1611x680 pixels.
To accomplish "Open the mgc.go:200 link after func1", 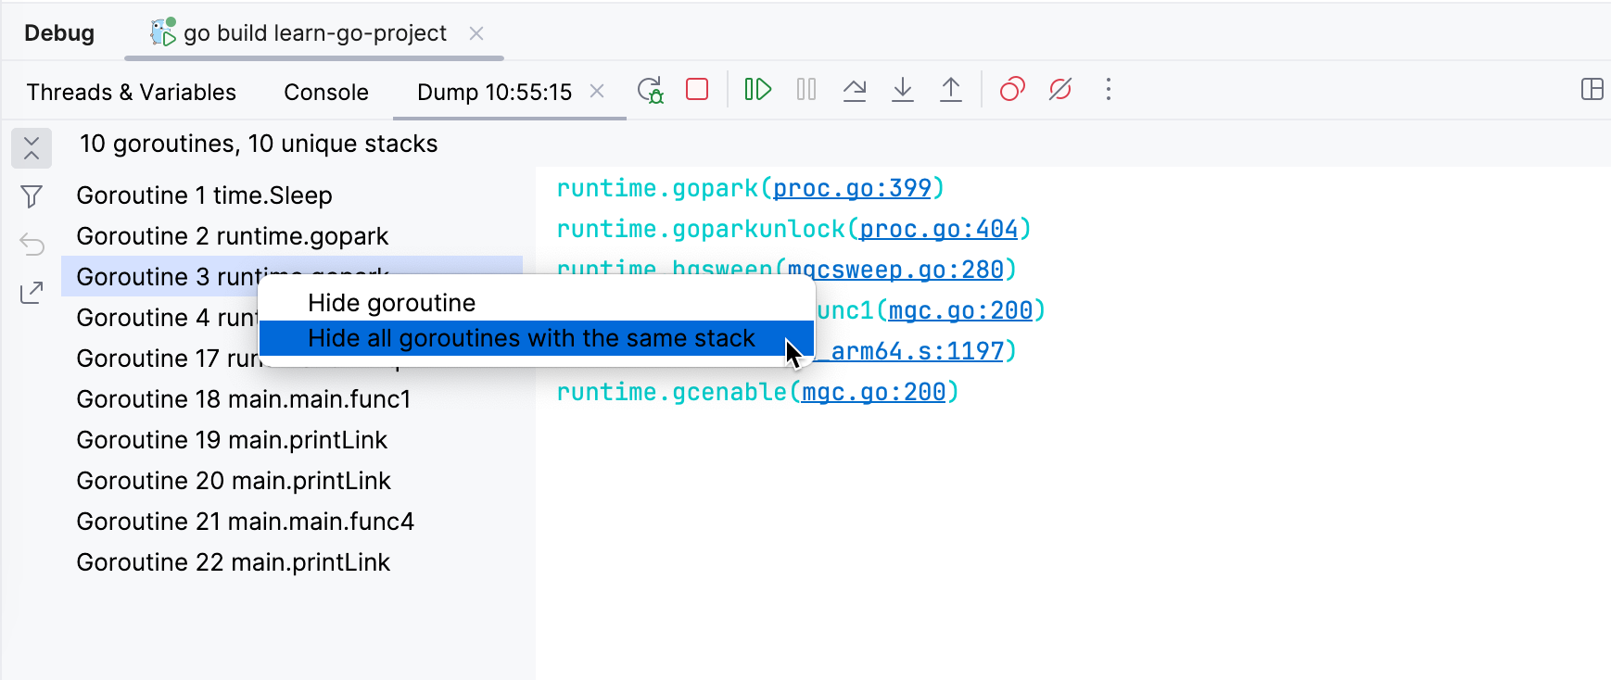I will click(x=960, y=310).
